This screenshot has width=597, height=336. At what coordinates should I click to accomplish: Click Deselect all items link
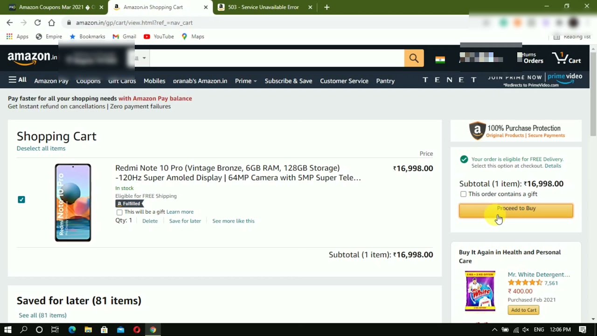[41, 148]
